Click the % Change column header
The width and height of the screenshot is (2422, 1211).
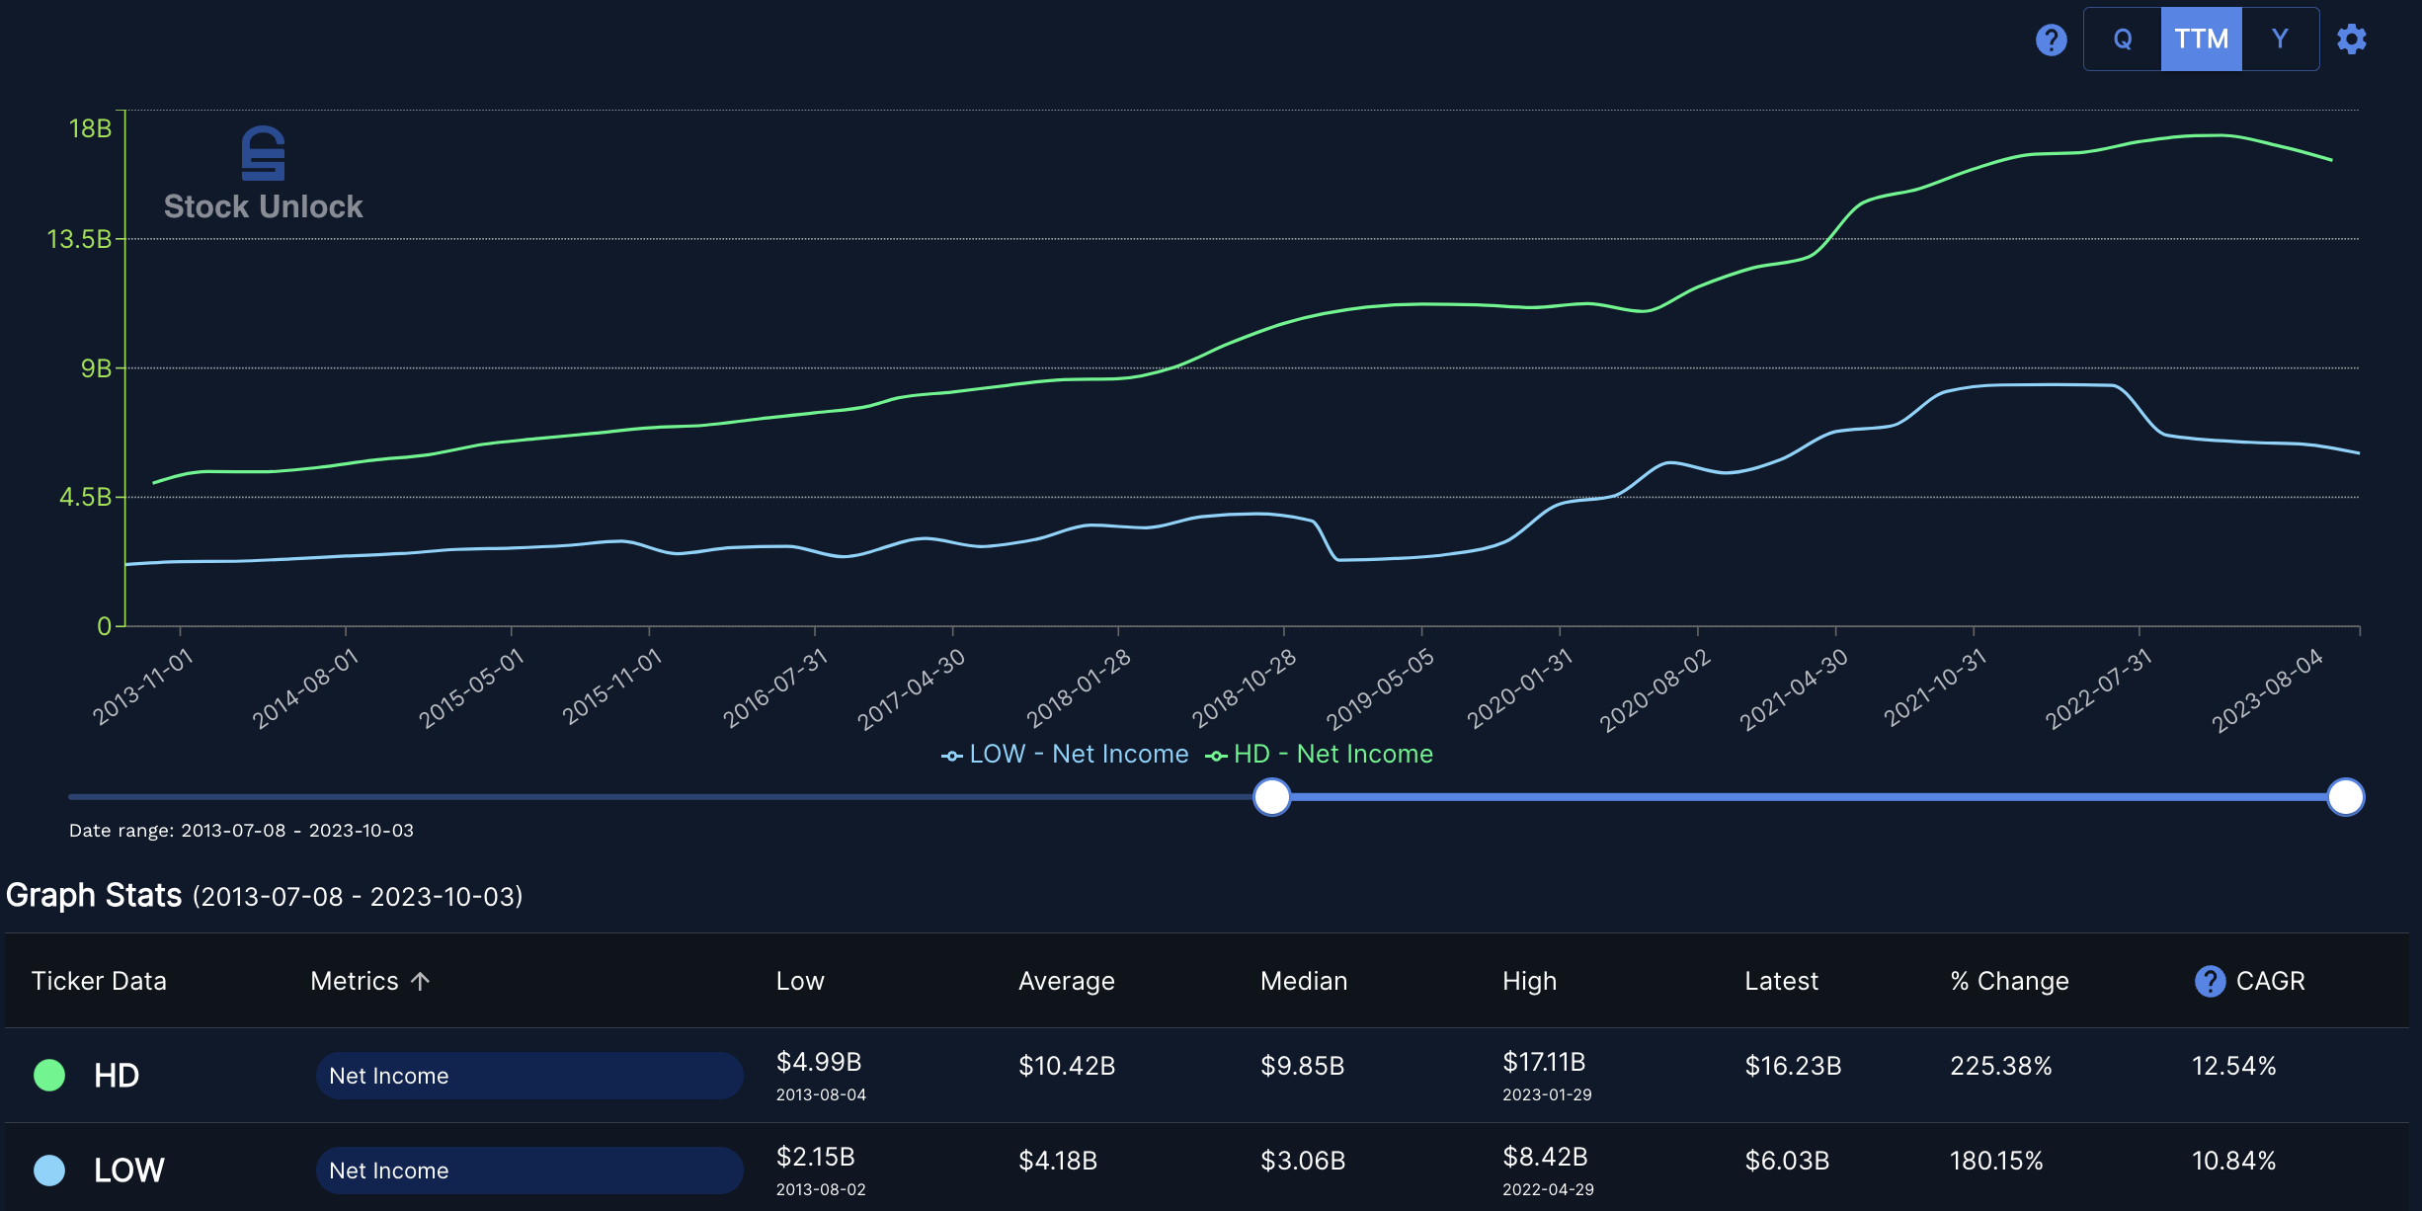2009,981
